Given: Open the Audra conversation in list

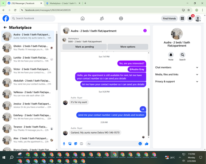Looking at the screenshot, I should coord(28,36).
